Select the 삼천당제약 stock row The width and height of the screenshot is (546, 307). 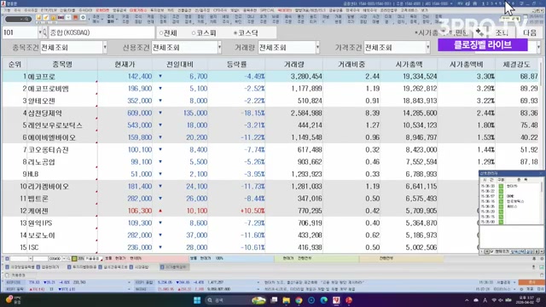(x=271, y=113)
